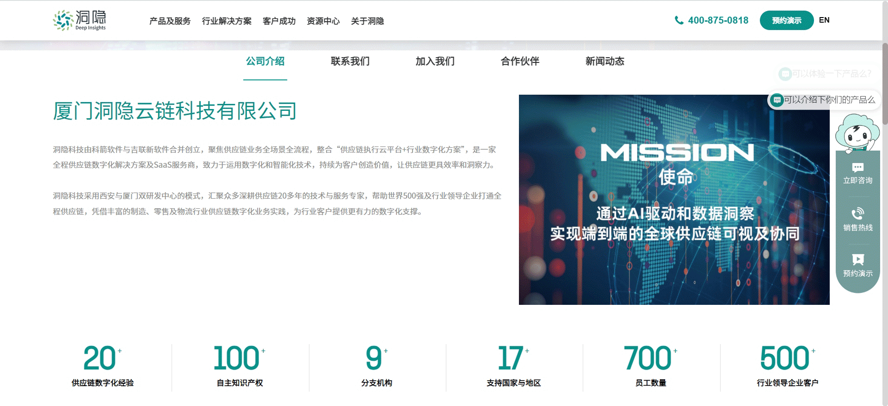Viewport: 888px width, 406px height.
Task: Click the 立即咨询 chat bubble icon
Action: (857, 168)
